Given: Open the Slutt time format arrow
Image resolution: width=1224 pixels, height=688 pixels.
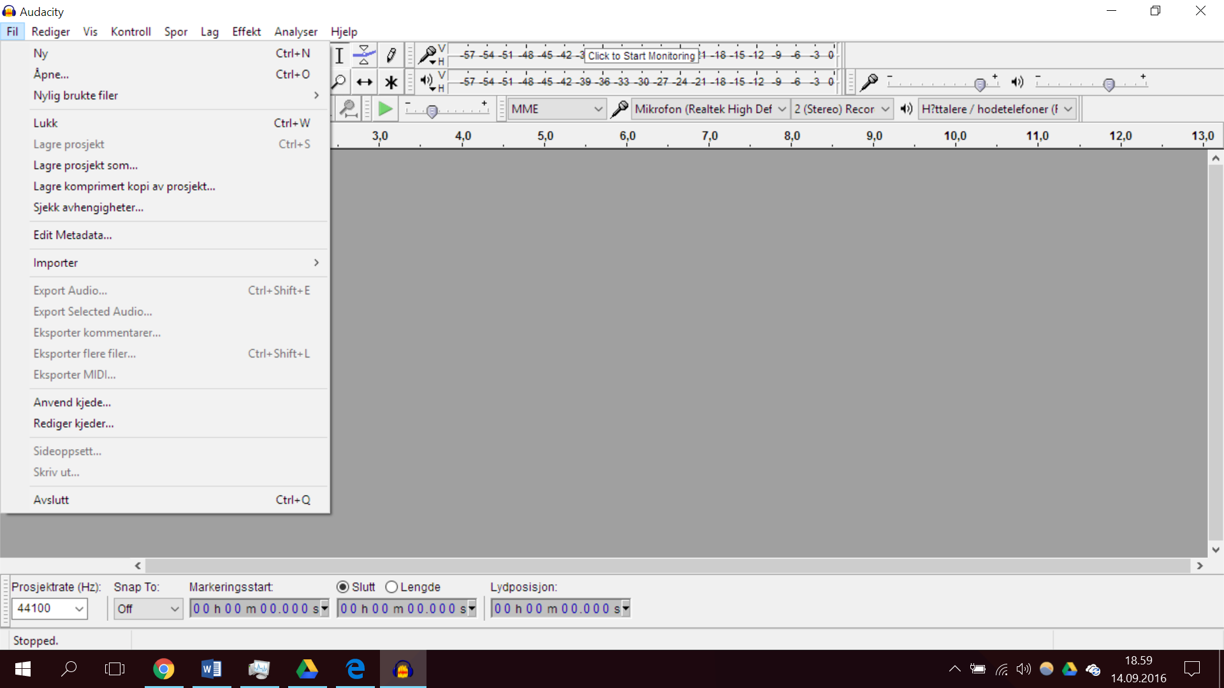Looking at the screenshot, I should coord(472,608).
